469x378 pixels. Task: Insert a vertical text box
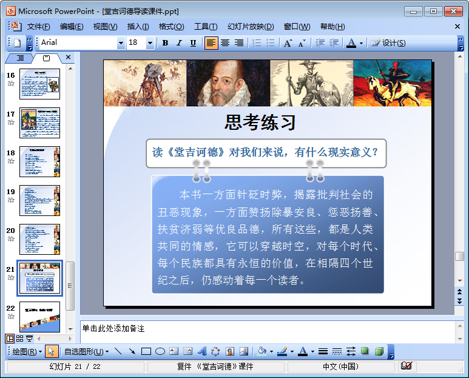[188, 351]
